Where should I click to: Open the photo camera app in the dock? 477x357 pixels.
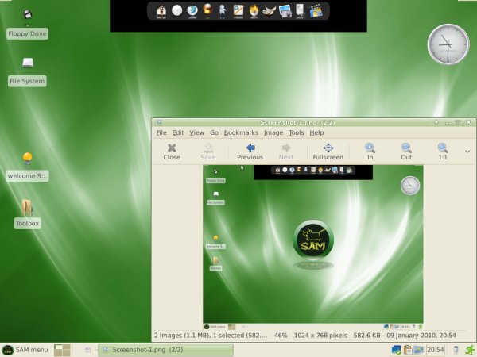click(285, 11)
